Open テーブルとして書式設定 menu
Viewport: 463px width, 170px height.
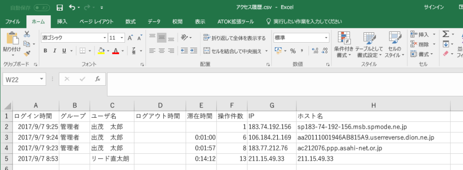pyautogui.click(x=369, y=44)
